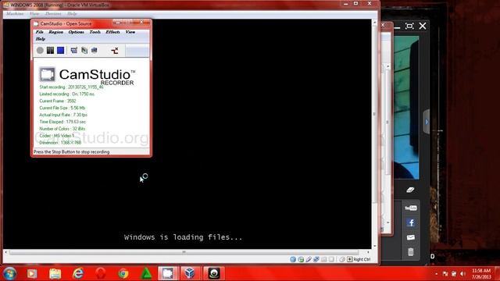Image resolution: width=500 pixels, height=281 pixels.
Task: Click the volume speaker tray icon
Action: click(462, 274)
